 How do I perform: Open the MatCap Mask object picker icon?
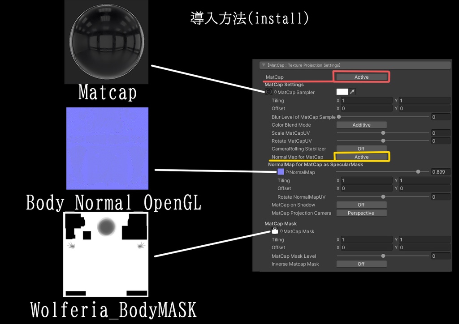[281, 231]
